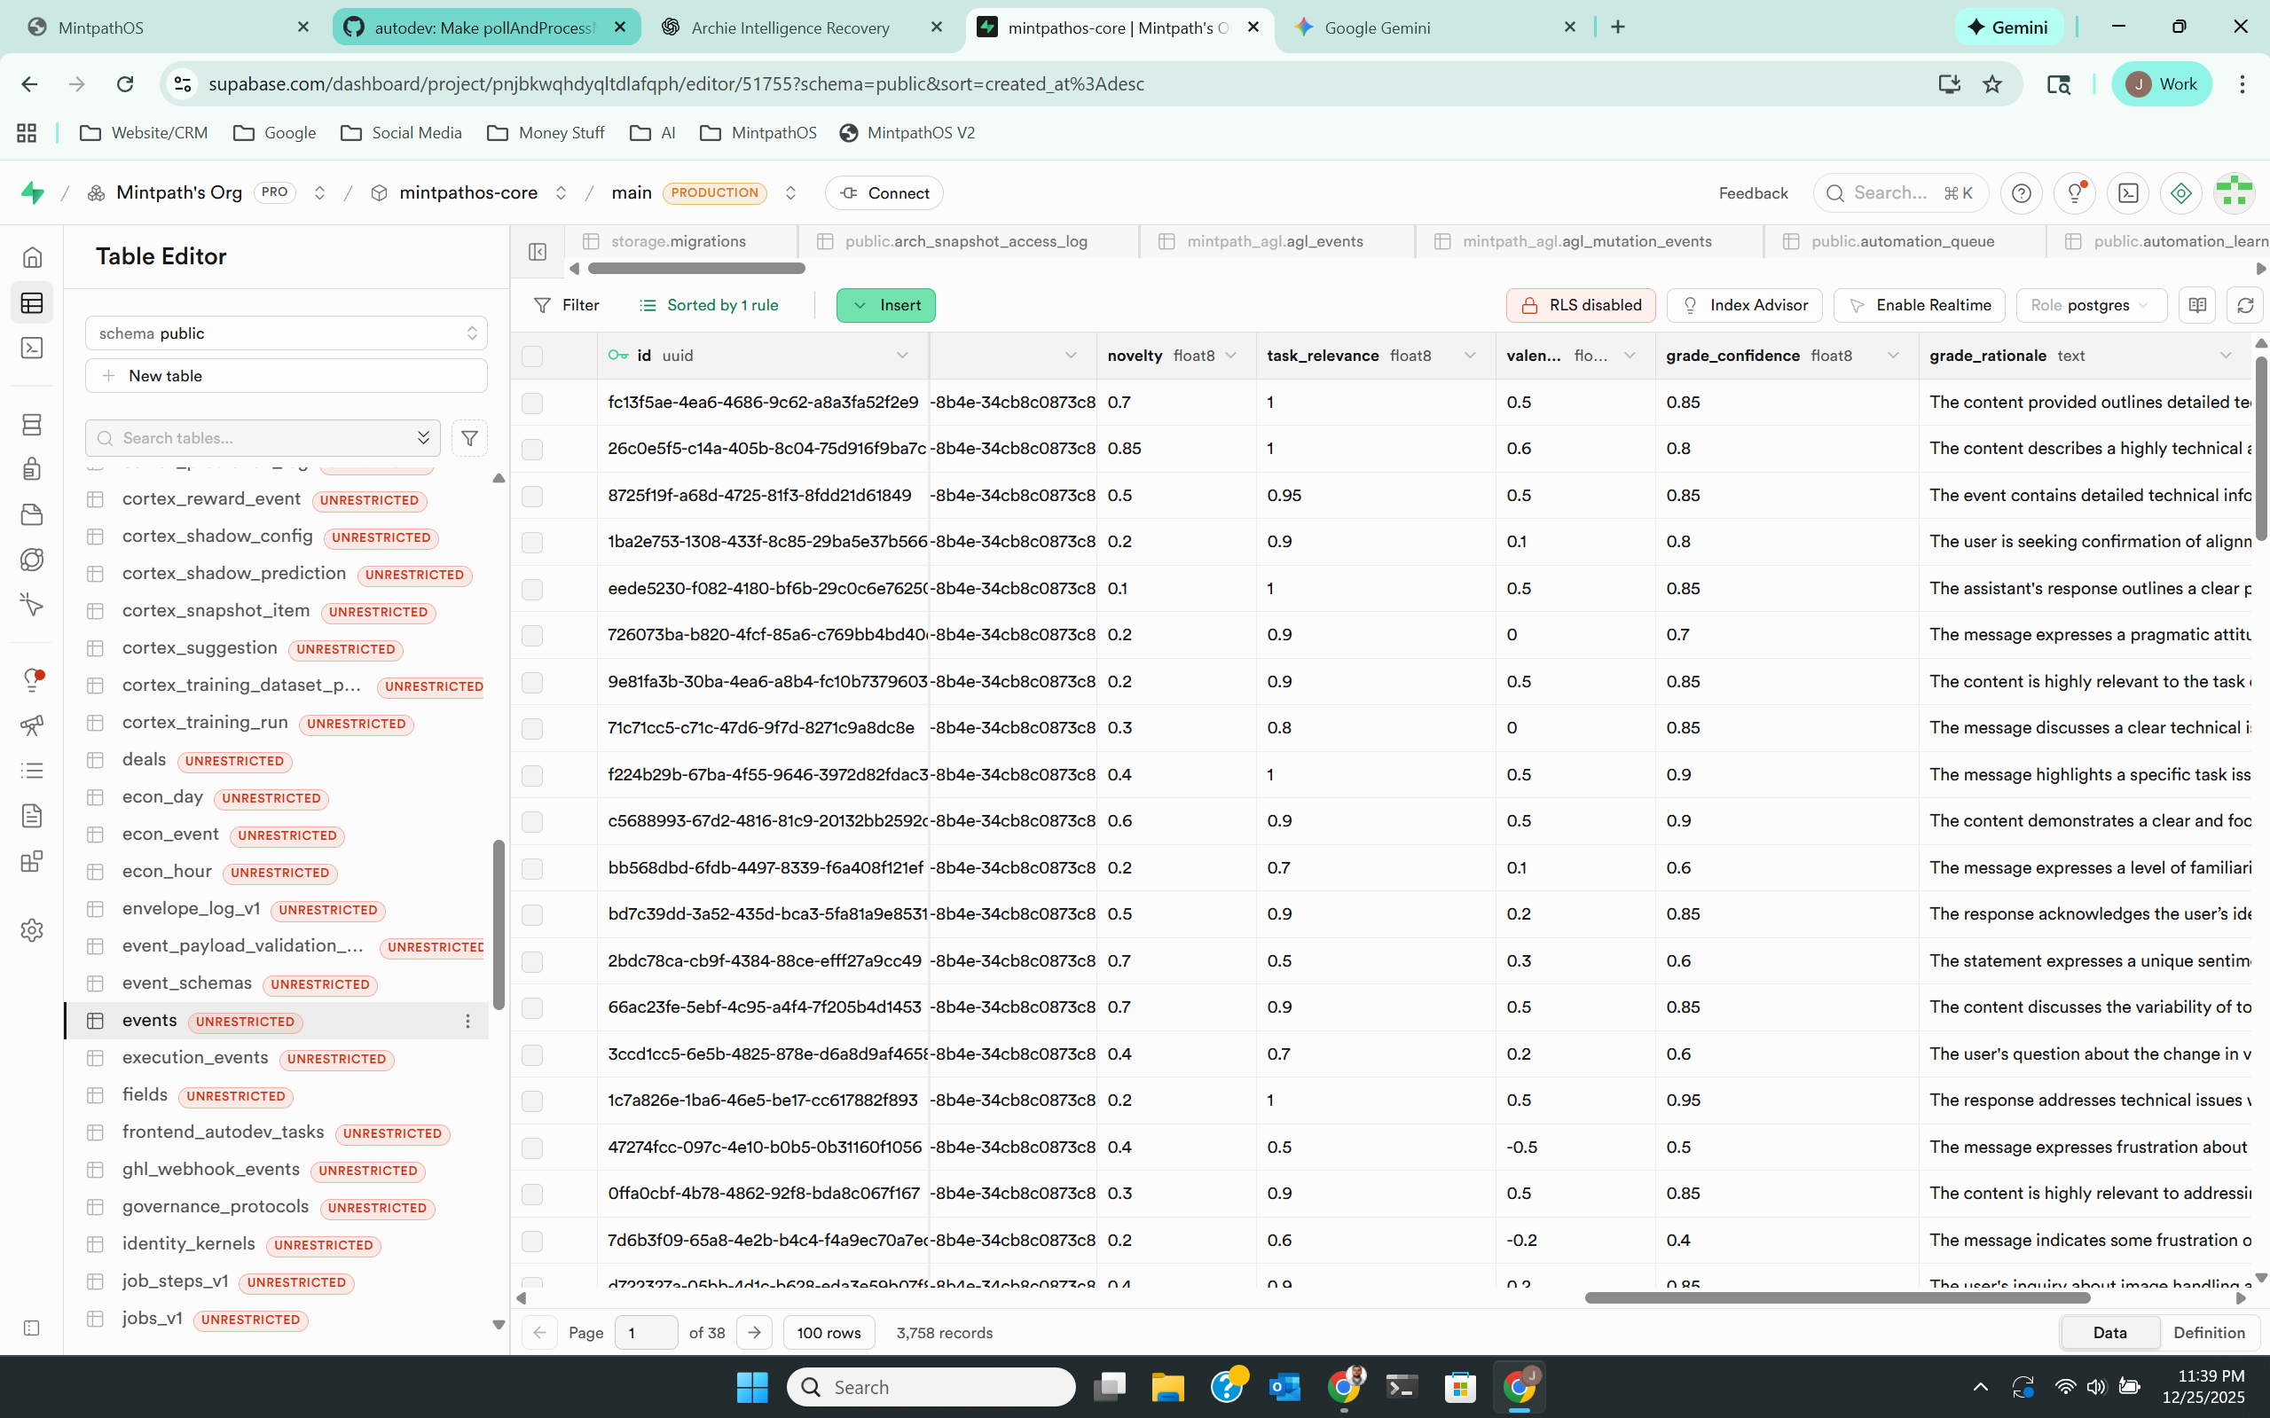The width and height of the screenshot is (2270, 1418).
Task: Open the Connect dialog
Action: click(883, 192)
